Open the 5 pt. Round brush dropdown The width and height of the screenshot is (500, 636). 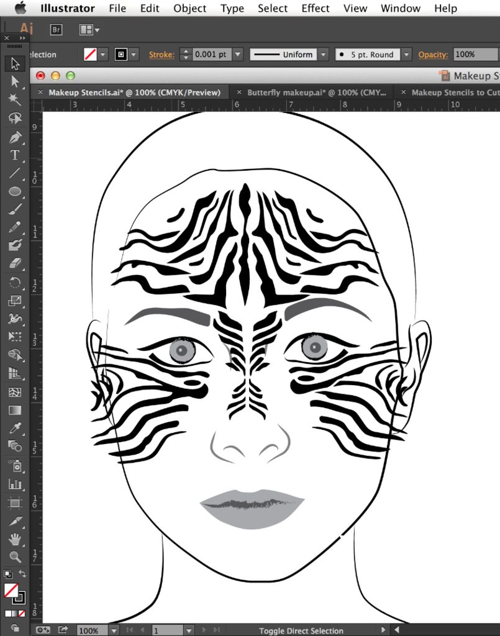pyautogui.click(x=407, y=55)
